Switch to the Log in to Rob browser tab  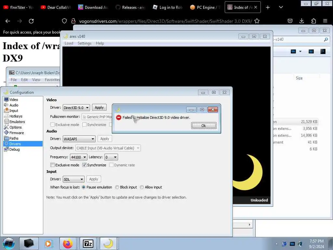click(x=168, y=7)
